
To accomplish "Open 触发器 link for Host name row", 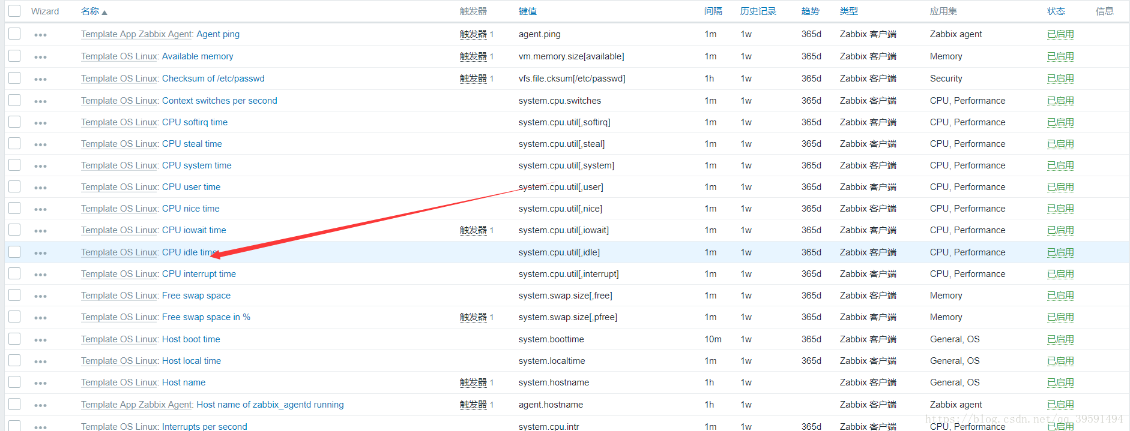I will pyautogui.click(x=473, y=382).
